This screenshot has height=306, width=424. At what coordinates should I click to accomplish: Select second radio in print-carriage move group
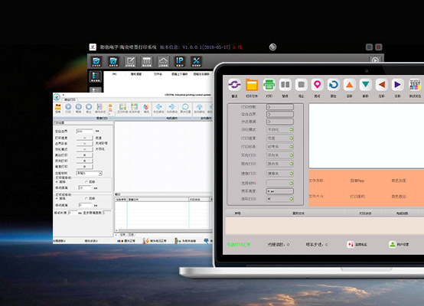pyautogui.click(x=86, y=182)
